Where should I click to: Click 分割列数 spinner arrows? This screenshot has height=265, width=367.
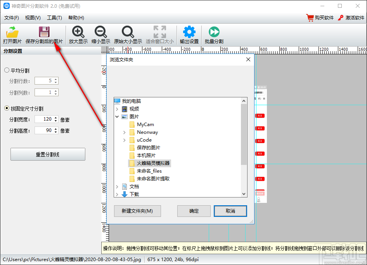[56, 92]
